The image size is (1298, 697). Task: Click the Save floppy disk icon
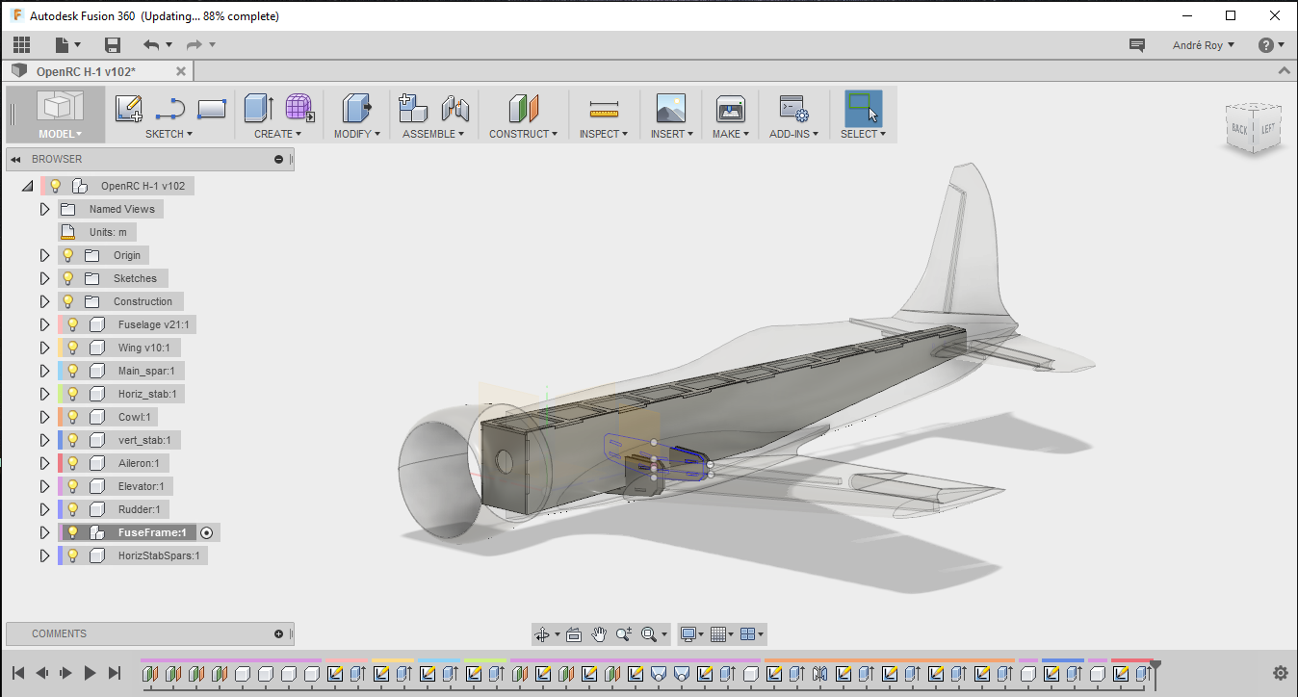click(113, 44)
